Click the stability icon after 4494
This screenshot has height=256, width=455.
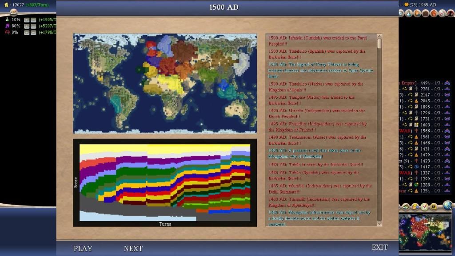(447, 83)
